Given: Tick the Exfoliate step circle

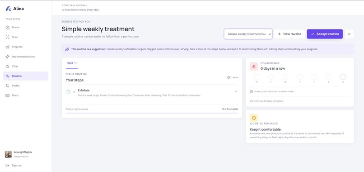Looking at the screenshot, I should pos(68,92).
